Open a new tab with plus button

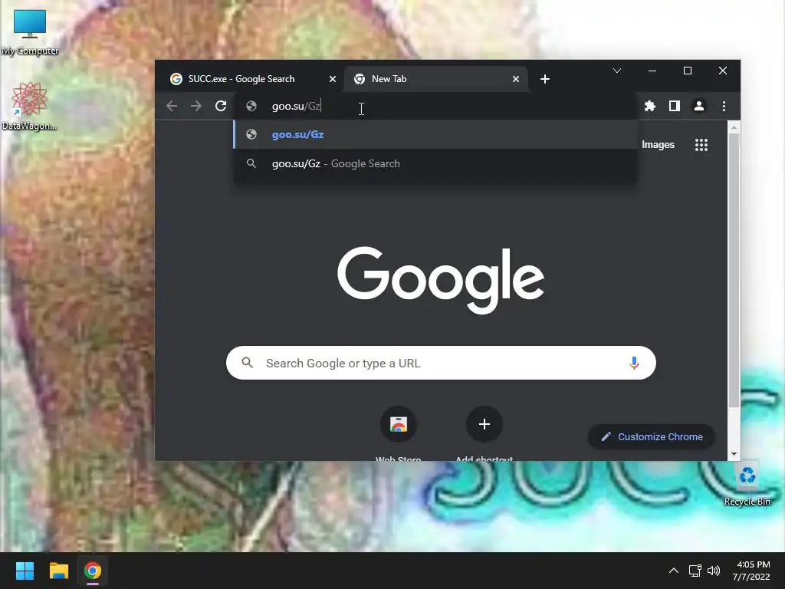coord(545,79)
